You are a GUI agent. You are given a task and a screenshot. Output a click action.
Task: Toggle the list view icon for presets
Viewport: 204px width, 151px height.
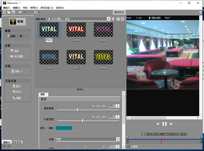122,19
